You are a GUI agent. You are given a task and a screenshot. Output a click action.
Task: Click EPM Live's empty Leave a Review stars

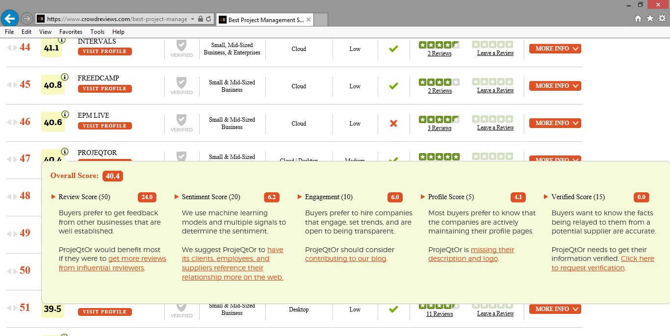click(492, 119)
